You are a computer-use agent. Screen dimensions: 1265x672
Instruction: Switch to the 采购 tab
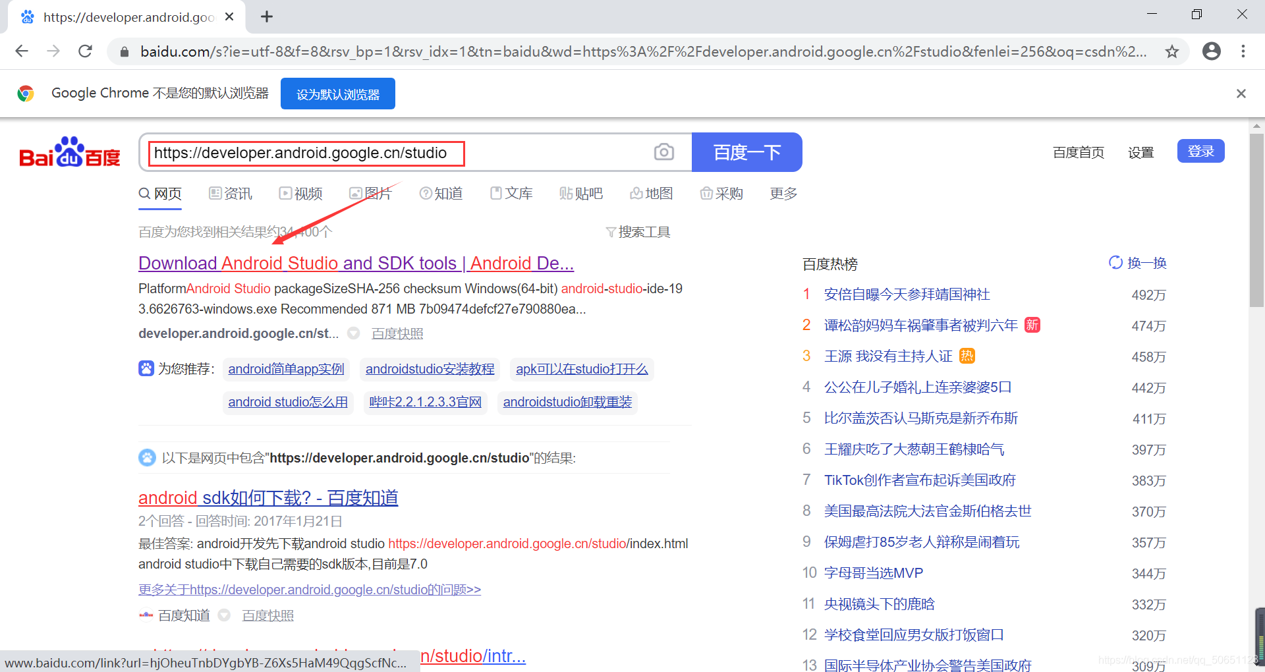tap(721, 194)
